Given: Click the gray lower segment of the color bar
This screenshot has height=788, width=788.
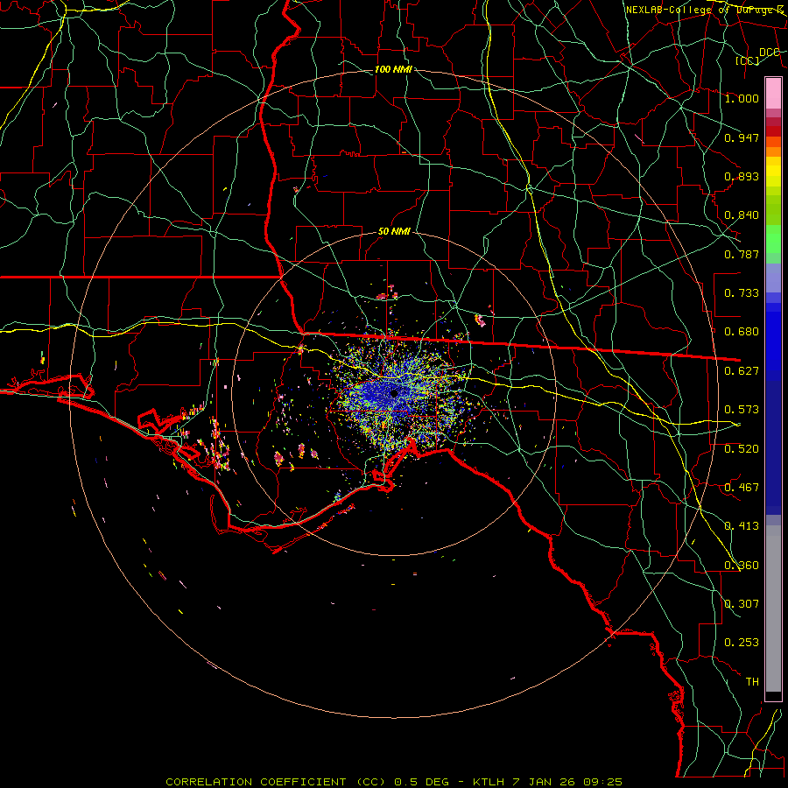Looking at the screenshot, I should [773, 609].
